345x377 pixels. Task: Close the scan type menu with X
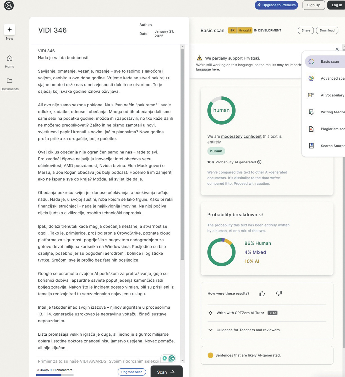point(337,49)
